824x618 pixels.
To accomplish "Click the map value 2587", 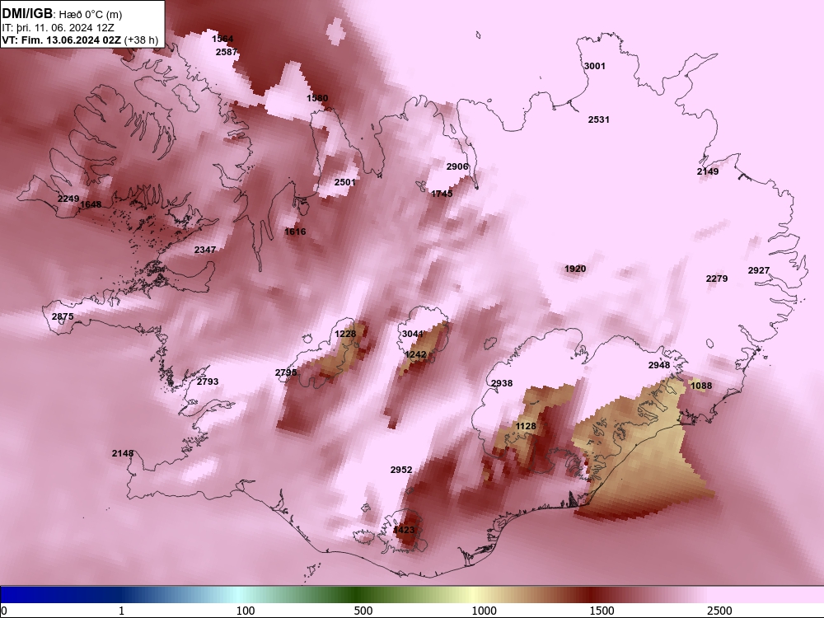I will 227,52.
